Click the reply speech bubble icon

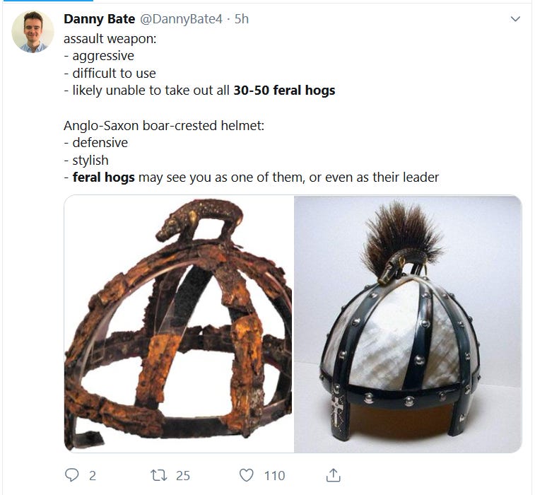tap(71, 475)
